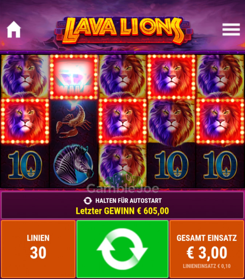
Task: Click the scorpion symbol
Action: coord(74,121)
